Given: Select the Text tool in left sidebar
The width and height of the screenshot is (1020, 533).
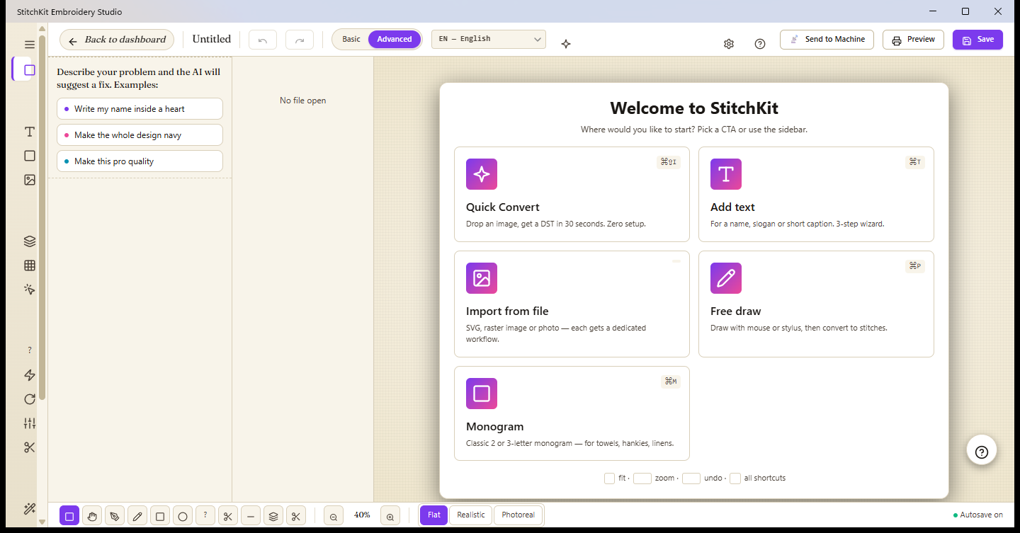Looking at the screenshot, I should (x=29, y=132).
